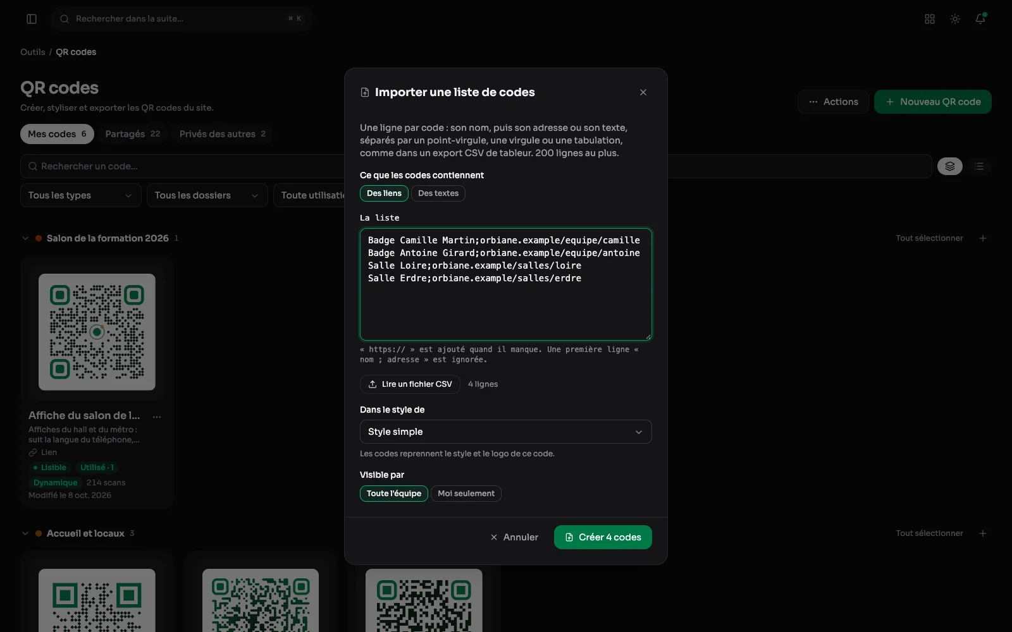This screenshot has width=1012, height=632.
Task: Open Affiche du salon QR thumbnail
Action: point(97,332)
